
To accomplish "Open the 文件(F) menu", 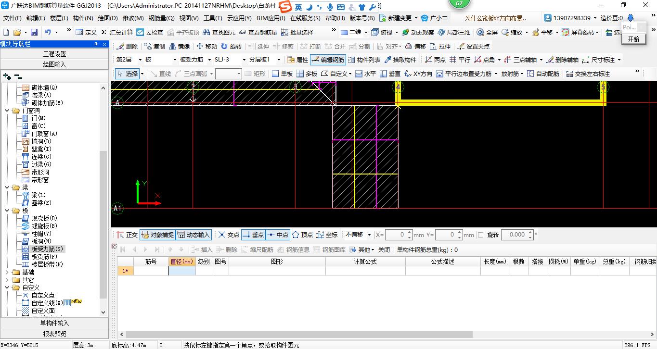I will click(12, 18).
